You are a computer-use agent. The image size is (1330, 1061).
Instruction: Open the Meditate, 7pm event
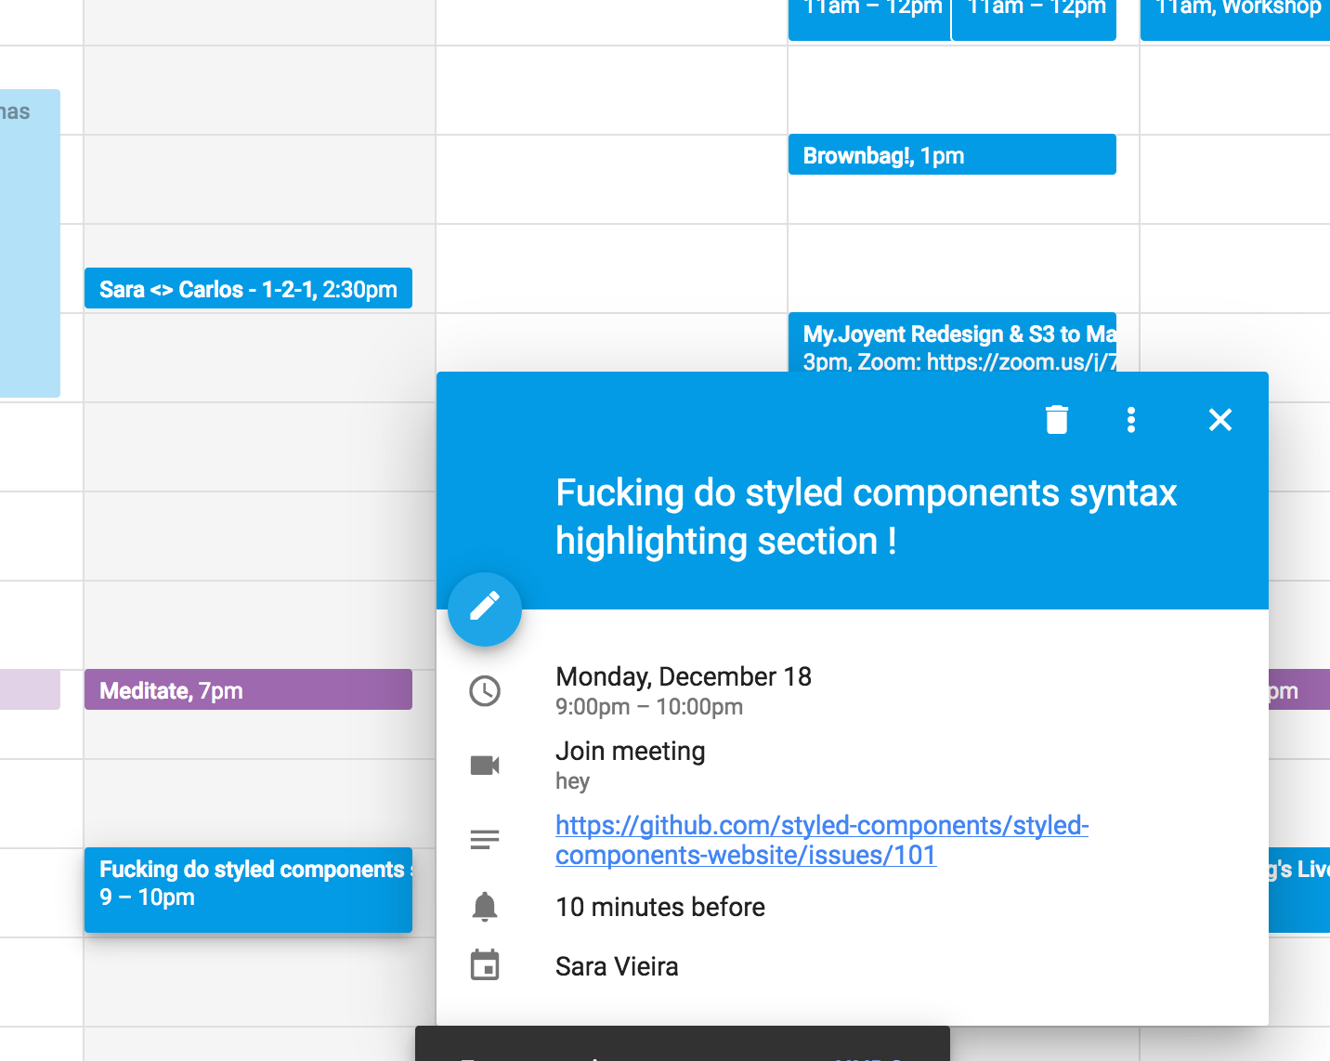(248, 689)
